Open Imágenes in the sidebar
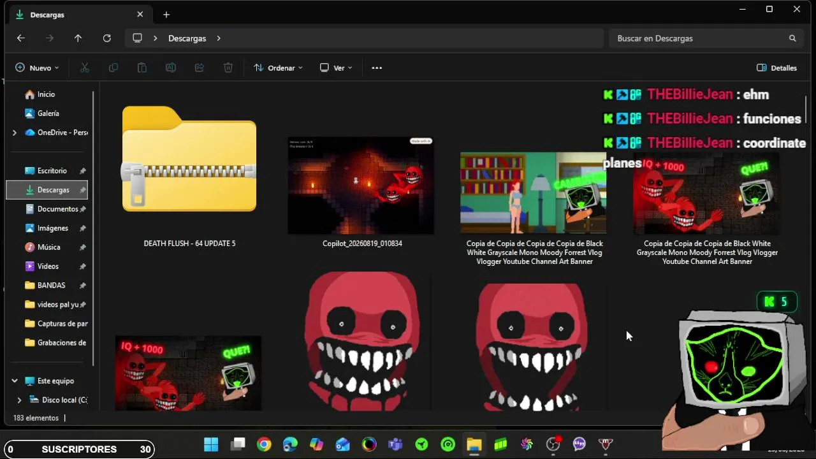The image size is (816, 459). [x=47, y=228]
